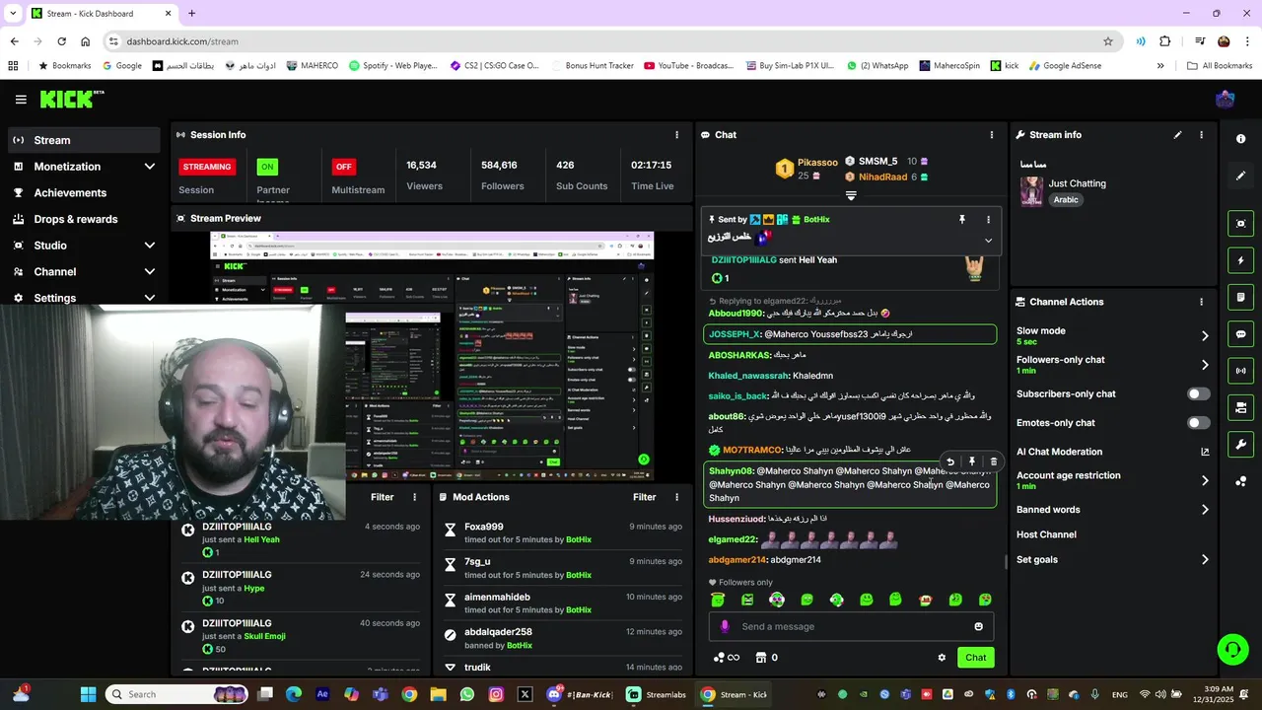Open the Mod Actions Filter
The image size is (1262, 710).
click(x=644, y=497)
